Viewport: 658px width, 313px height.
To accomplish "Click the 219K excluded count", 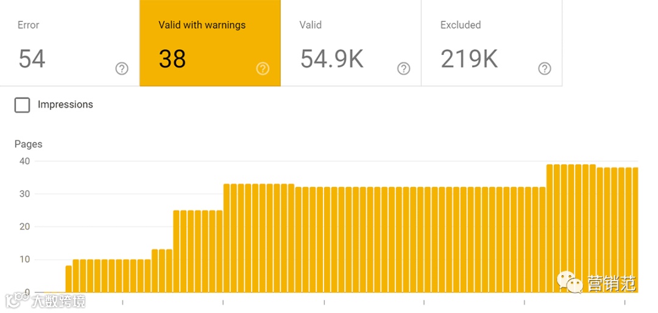I will click(x=469, y=59).
